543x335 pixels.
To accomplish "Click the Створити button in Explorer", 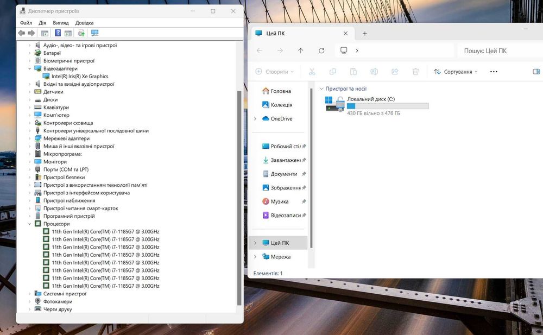I will tap(274, 72).
